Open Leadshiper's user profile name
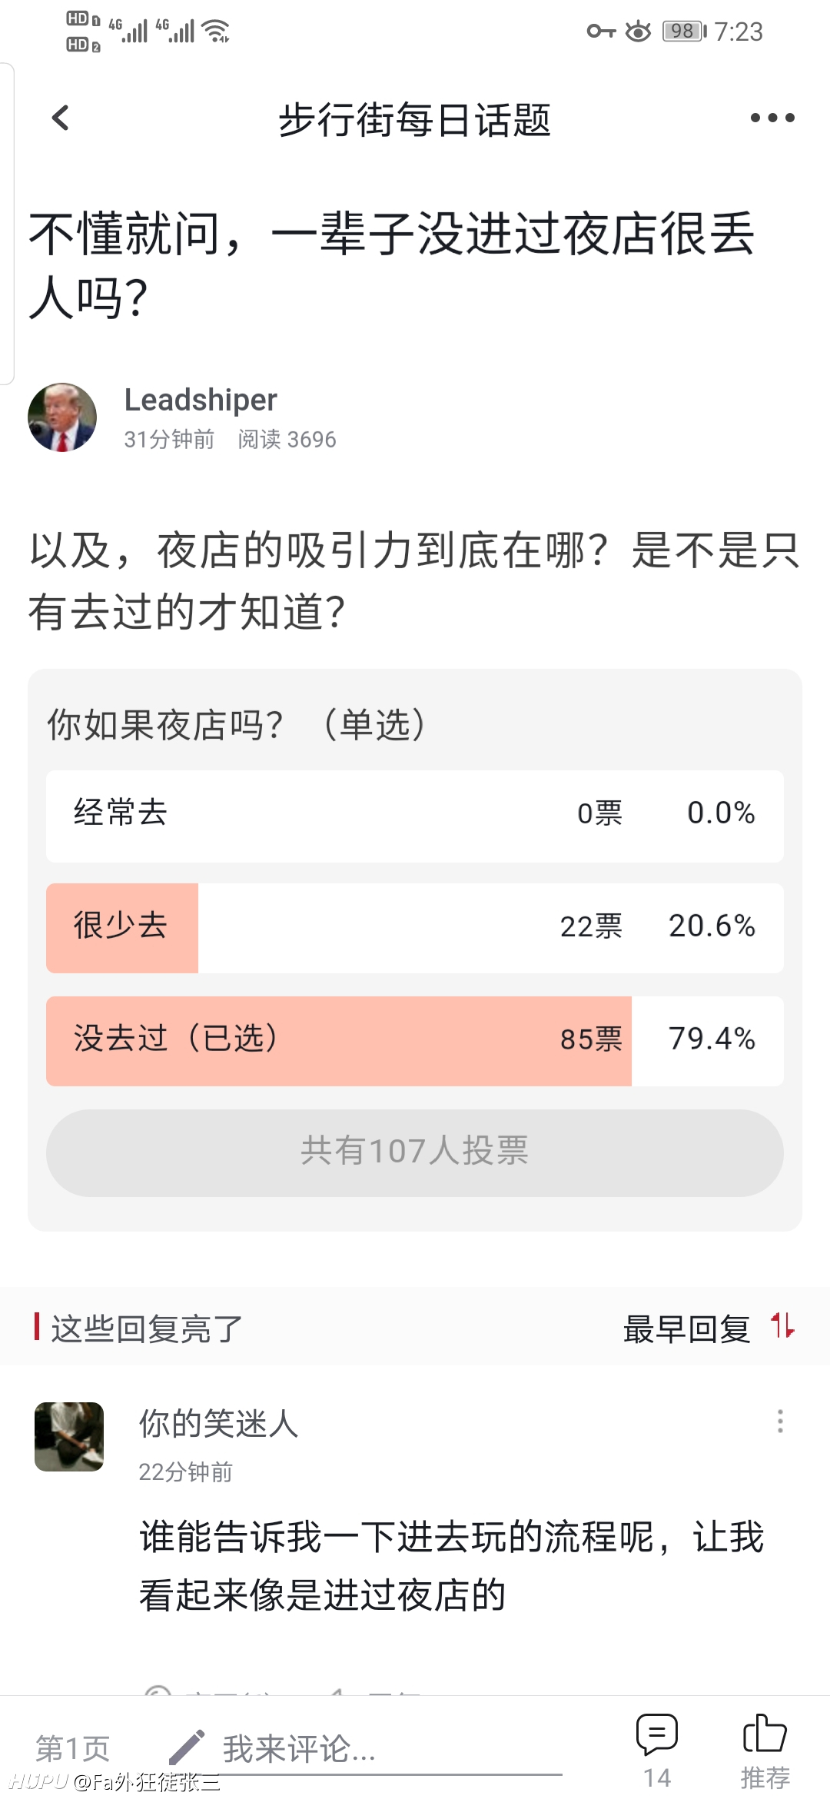This screenshot has height=1799, width=830. pyautogui.click(x=201, y=400)
